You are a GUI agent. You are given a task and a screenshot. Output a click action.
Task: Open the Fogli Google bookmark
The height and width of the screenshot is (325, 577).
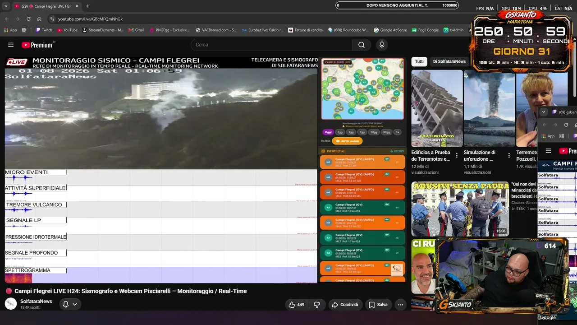[x=425, y=30]
